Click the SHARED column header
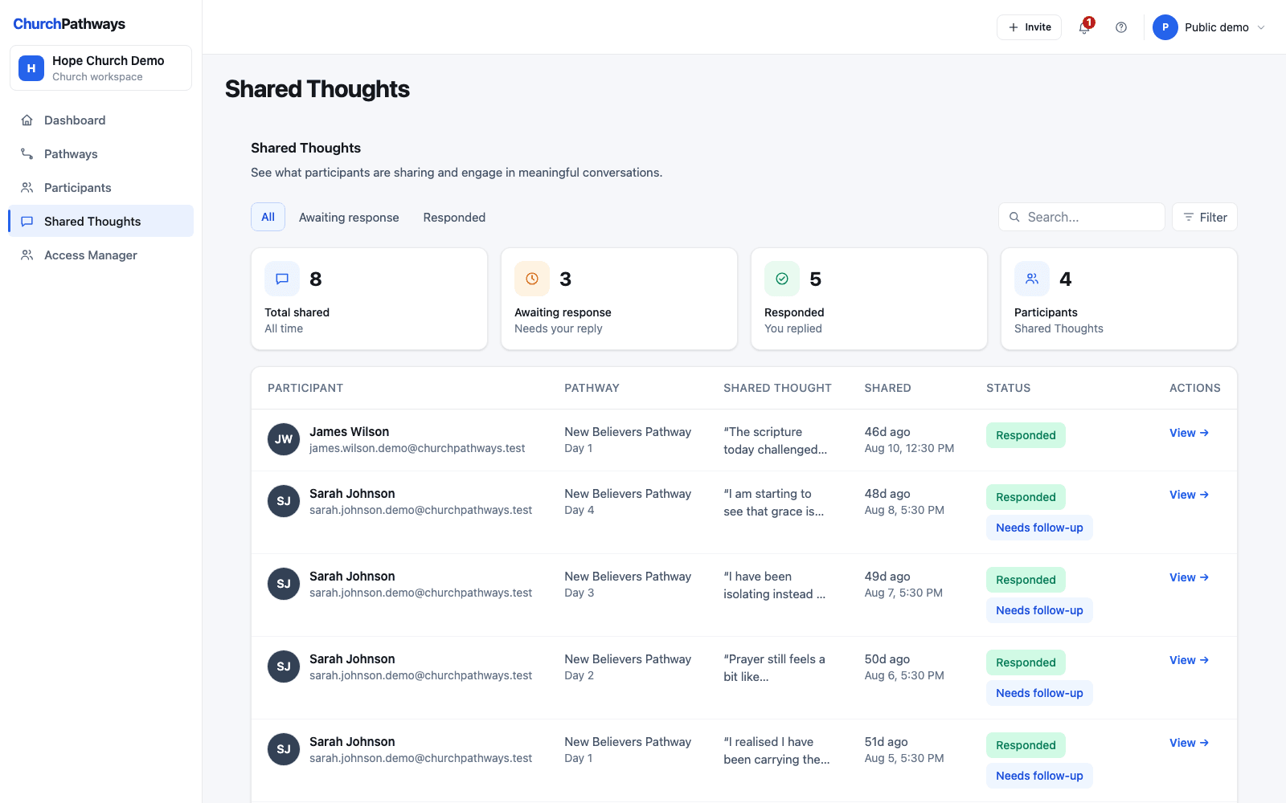This screenshot has width=1286, height=803. tap(887, 388)
